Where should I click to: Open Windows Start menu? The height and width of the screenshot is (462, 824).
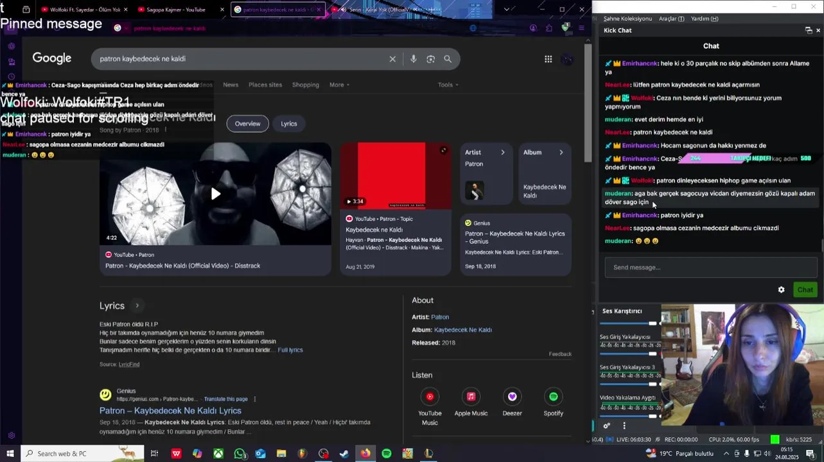(x=10, y=454)
